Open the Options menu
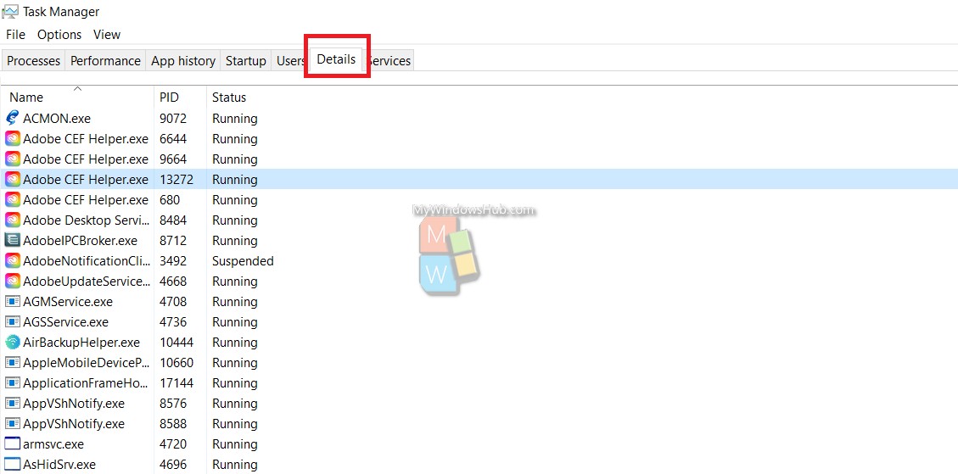The image size is (958, 474). (x=59, y=35)
